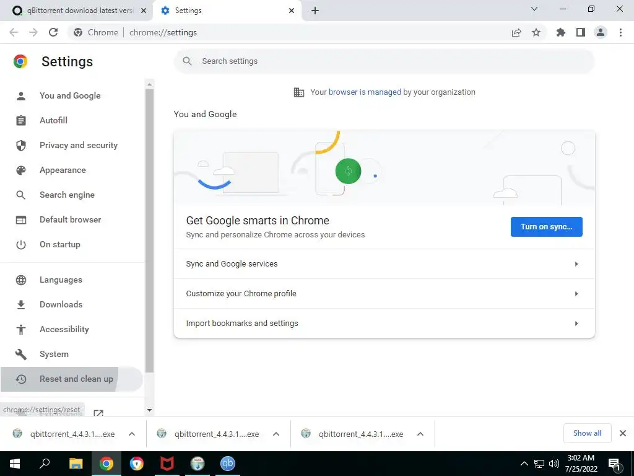634x476 pixels.
Task: Open the profile avatar menu
Action: 601,32
